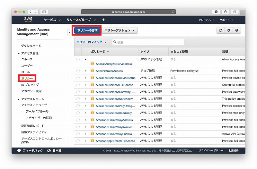
Task: Open the サービス menu
Action: (52, 20)
